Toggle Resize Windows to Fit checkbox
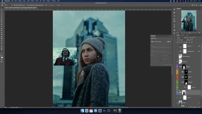 tap(15, 5)
